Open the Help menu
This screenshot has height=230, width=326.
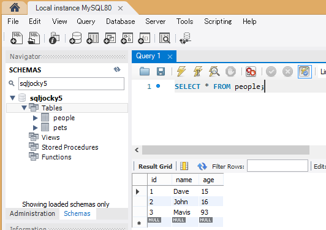pos(249,21)
